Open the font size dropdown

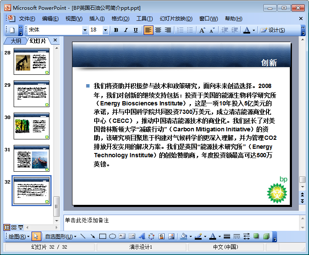coord(105,30)
